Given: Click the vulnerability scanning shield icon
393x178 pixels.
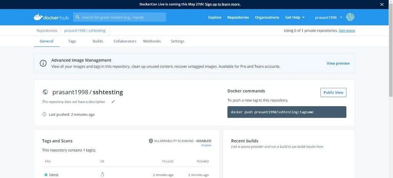Looking at the screenshot, I should click(150, 141).
